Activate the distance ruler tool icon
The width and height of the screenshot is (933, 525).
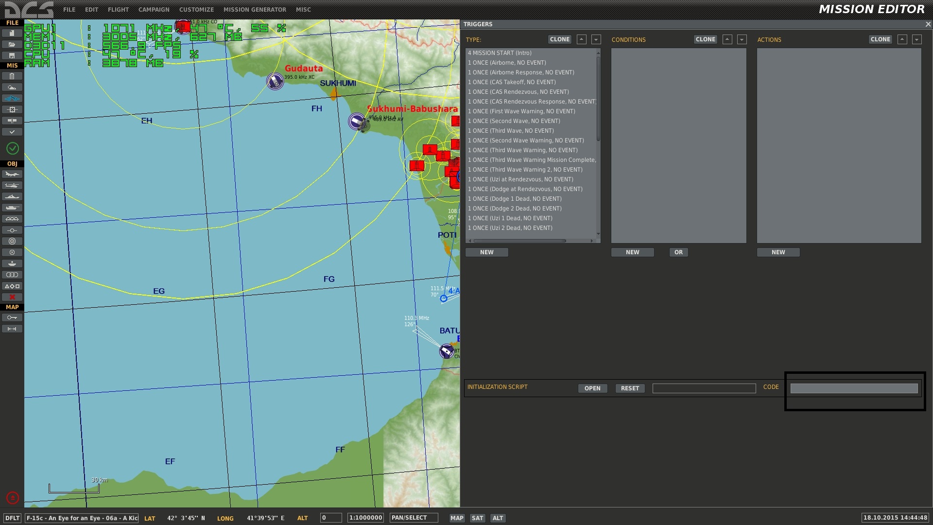point(12,329)
